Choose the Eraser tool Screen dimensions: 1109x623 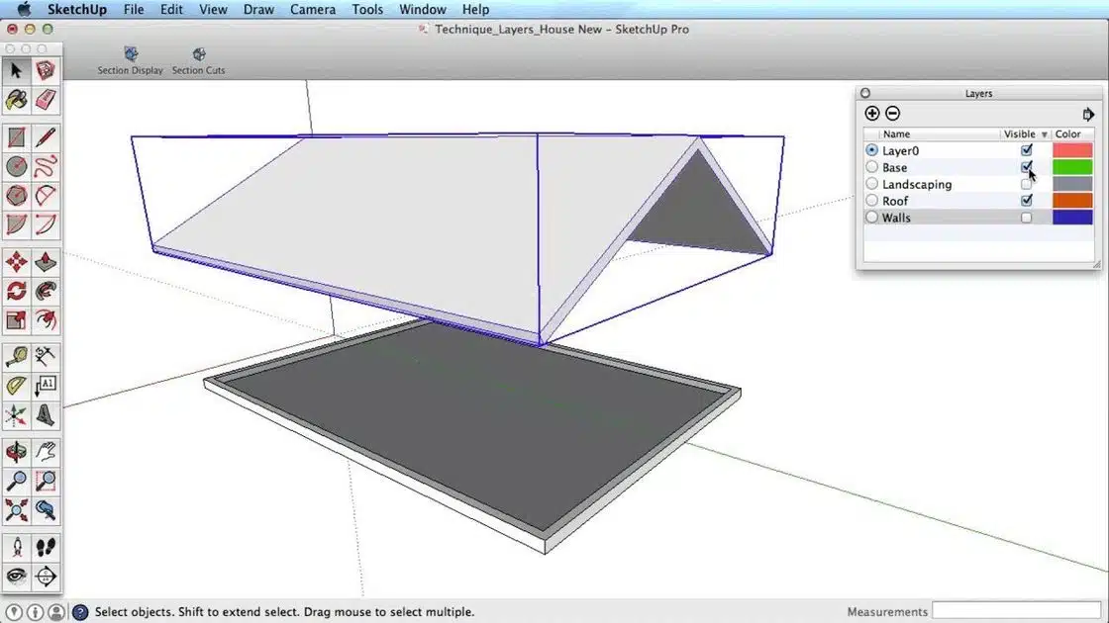[x=46, y=100]
